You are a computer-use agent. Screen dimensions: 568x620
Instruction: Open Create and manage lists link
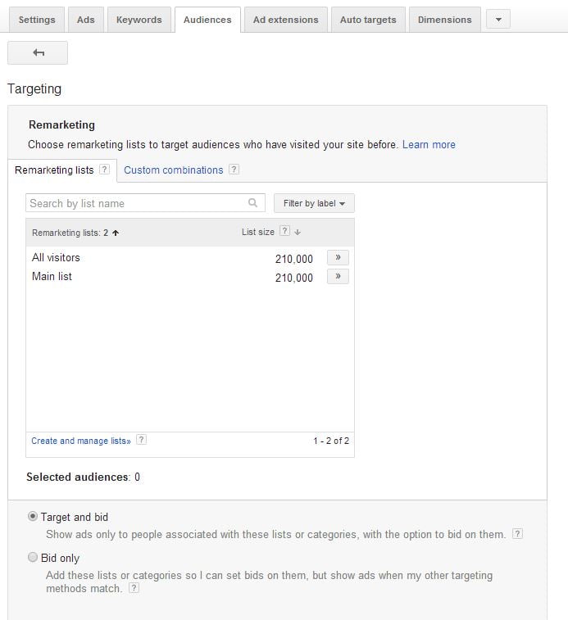point(80,441)
